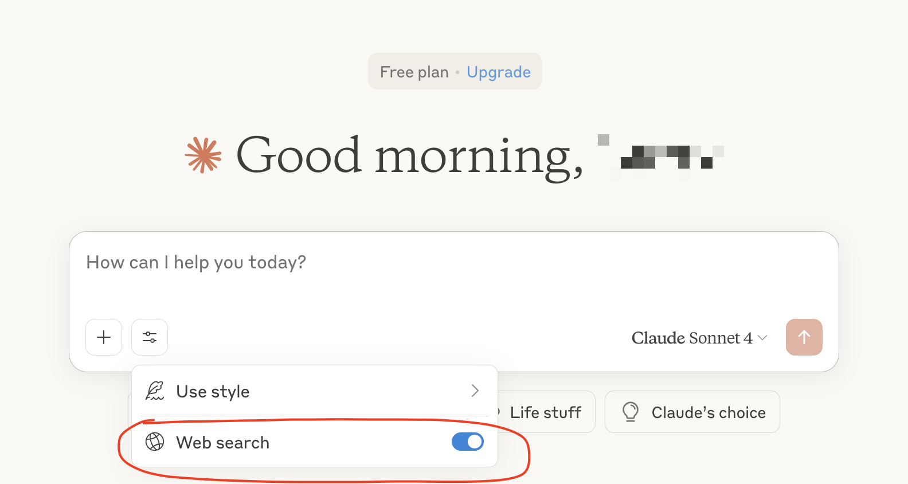Expand the Use style submenu chevron

tap(475, 391)
